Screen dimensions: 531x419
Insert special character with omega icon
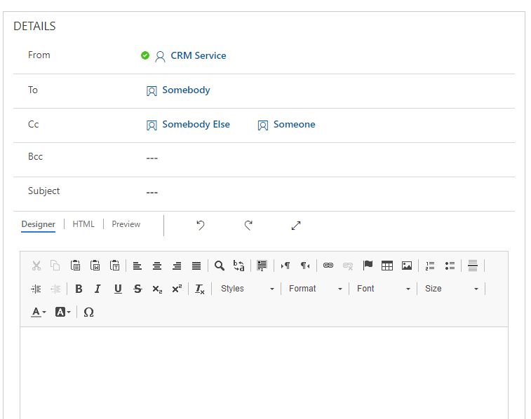point(88,312)
